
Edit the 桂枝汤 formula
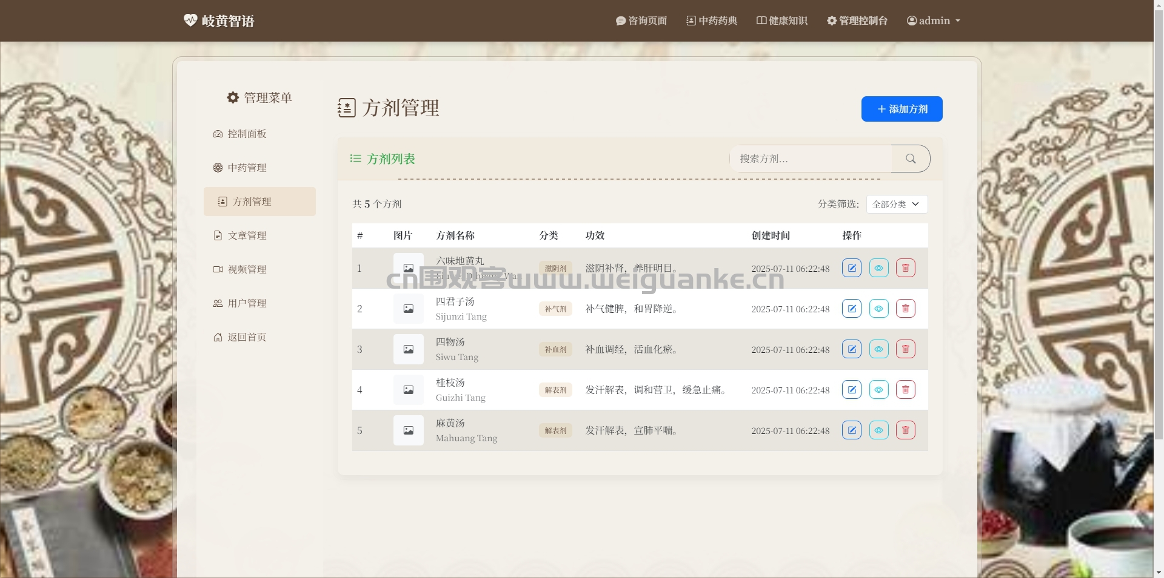pos(851,390)
